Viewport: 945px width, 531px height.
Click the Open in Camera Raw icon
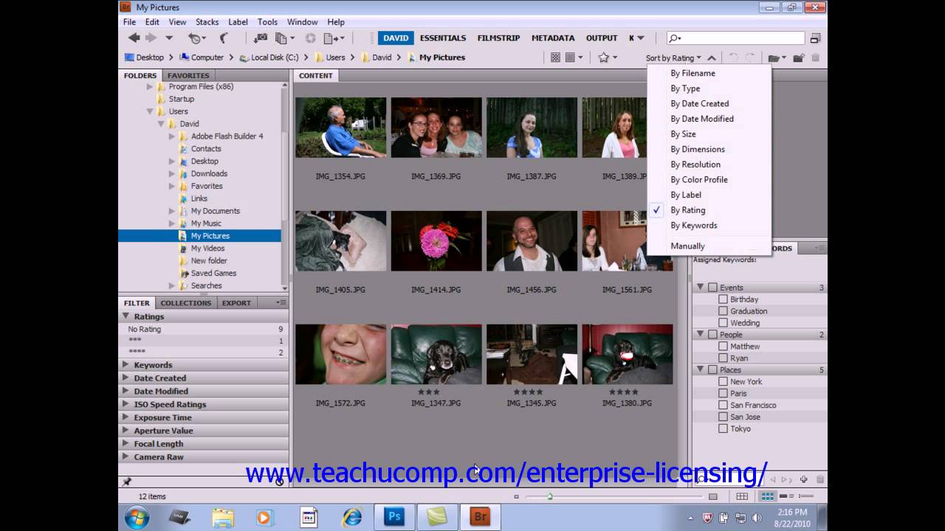pos(311,38)
